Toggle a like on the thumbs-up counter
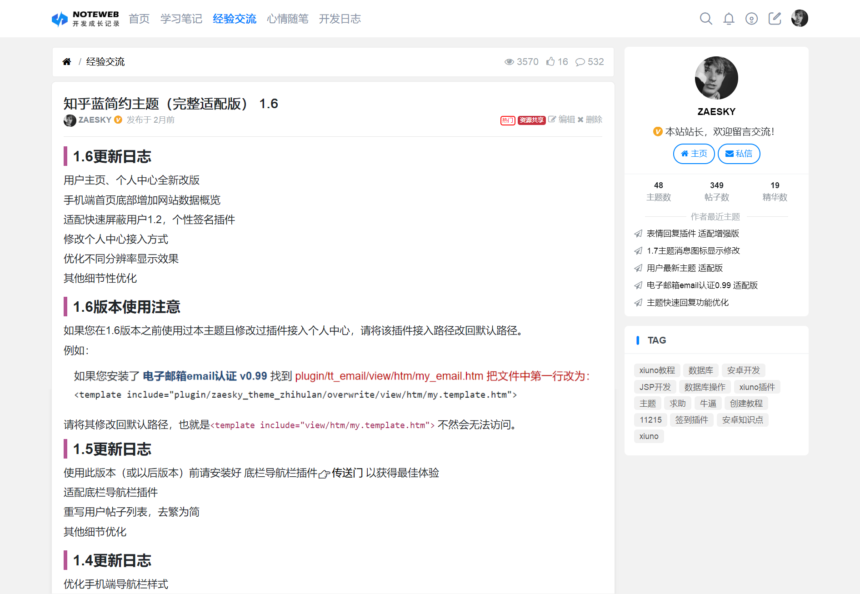 (x=551, y=61)
